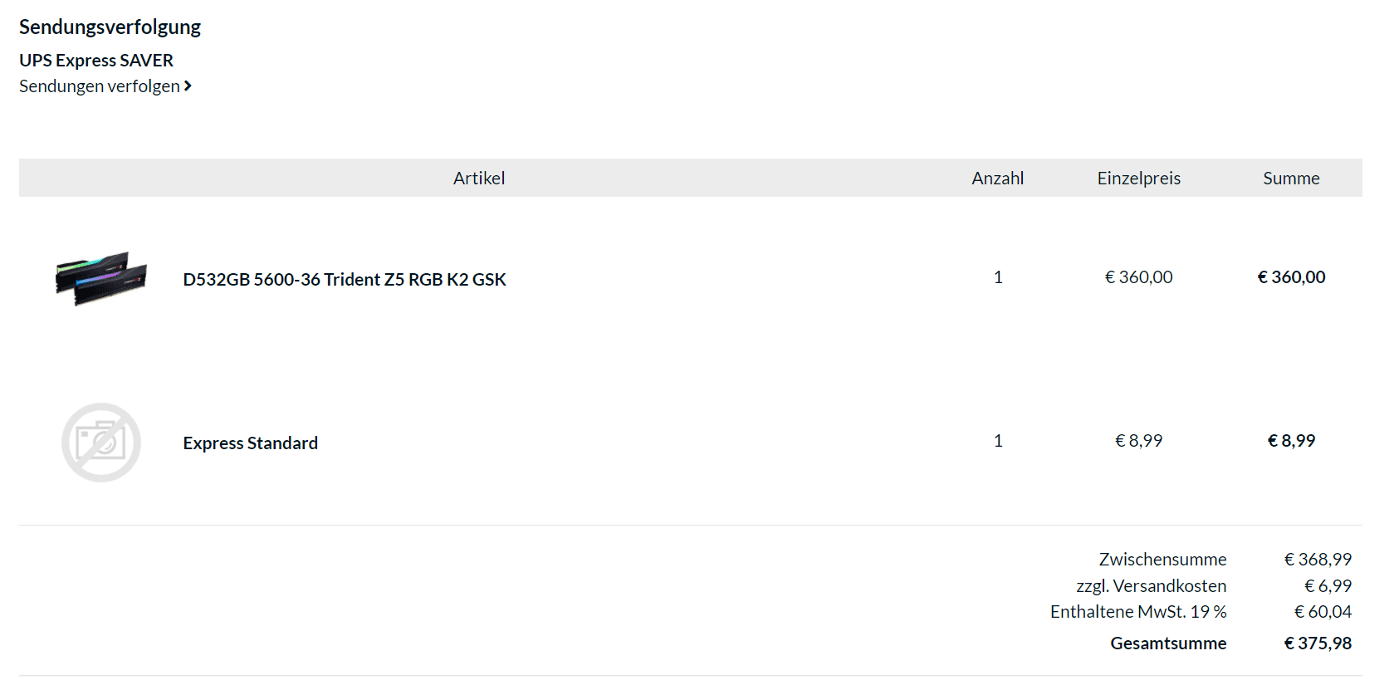Click the UPS Express SAVER label
This screenshot has width=1394, height=685.
coord(96,60)
